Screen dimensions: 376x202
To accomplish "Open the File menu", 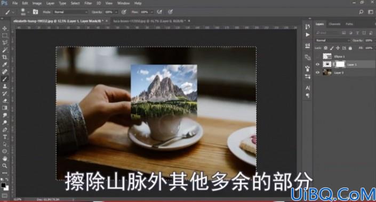I will (x=15, y=3).
